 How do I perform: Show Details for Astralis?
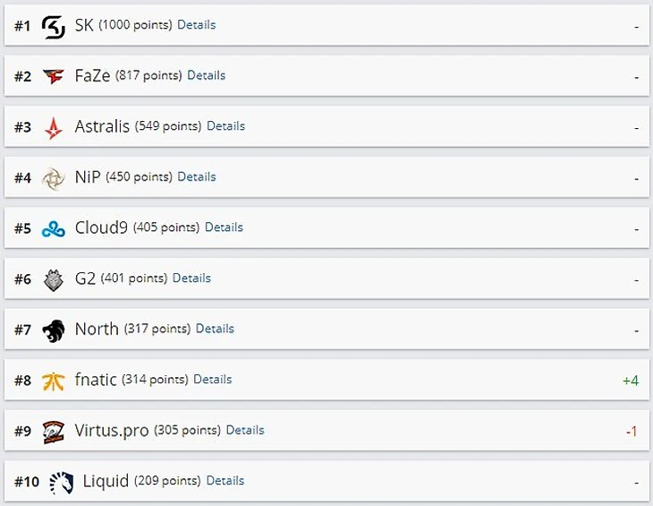(x=225, y=126)
